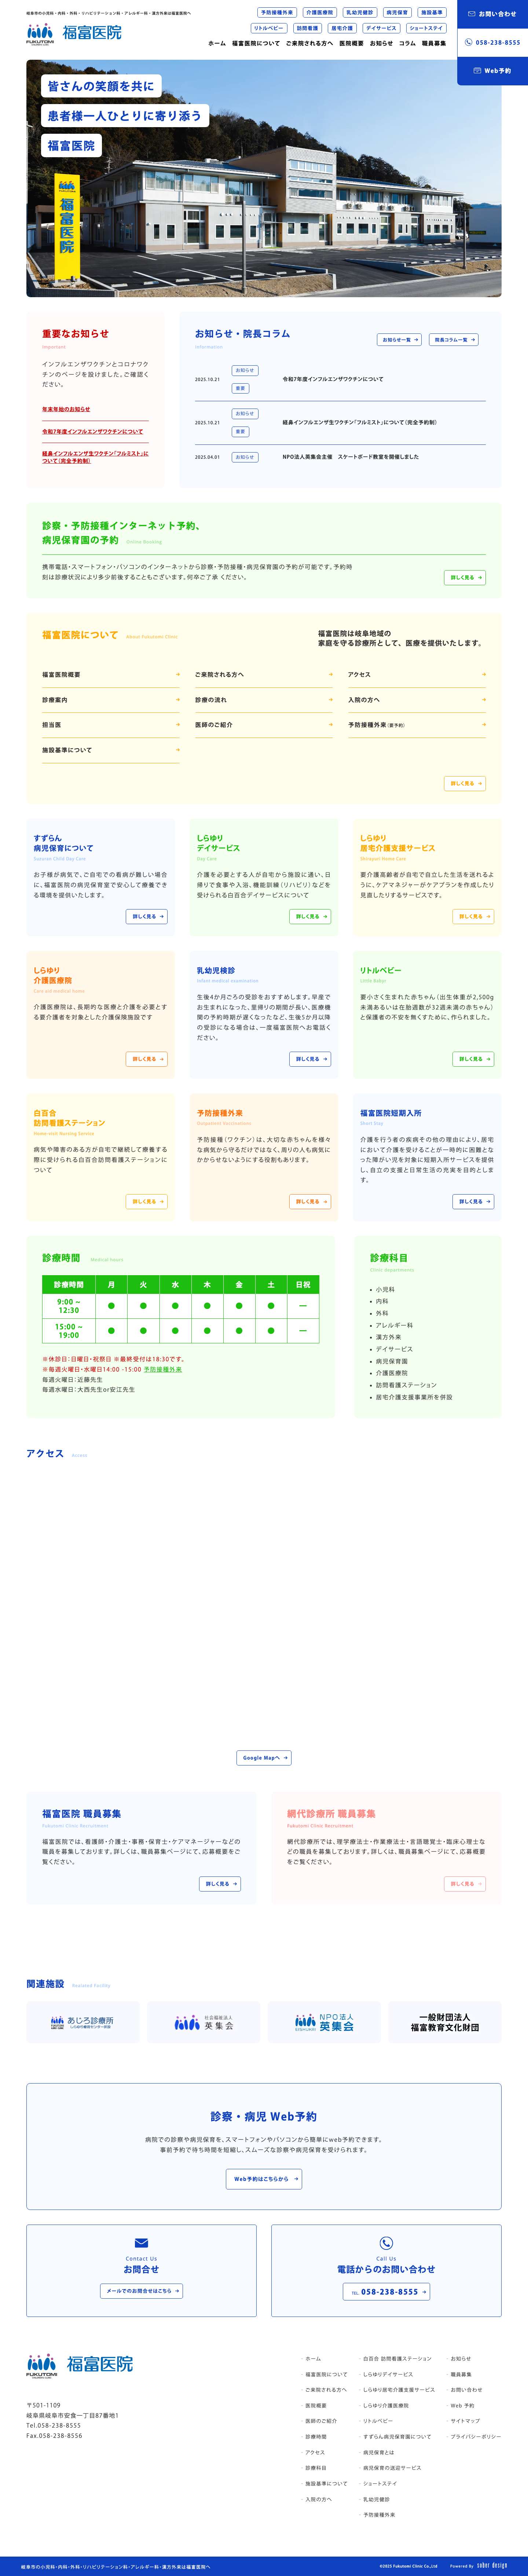Open 詳しく見る in the 福富医院短期入所 card
This screenshot has height=2576, width=528.
(x=473, y=1201)
